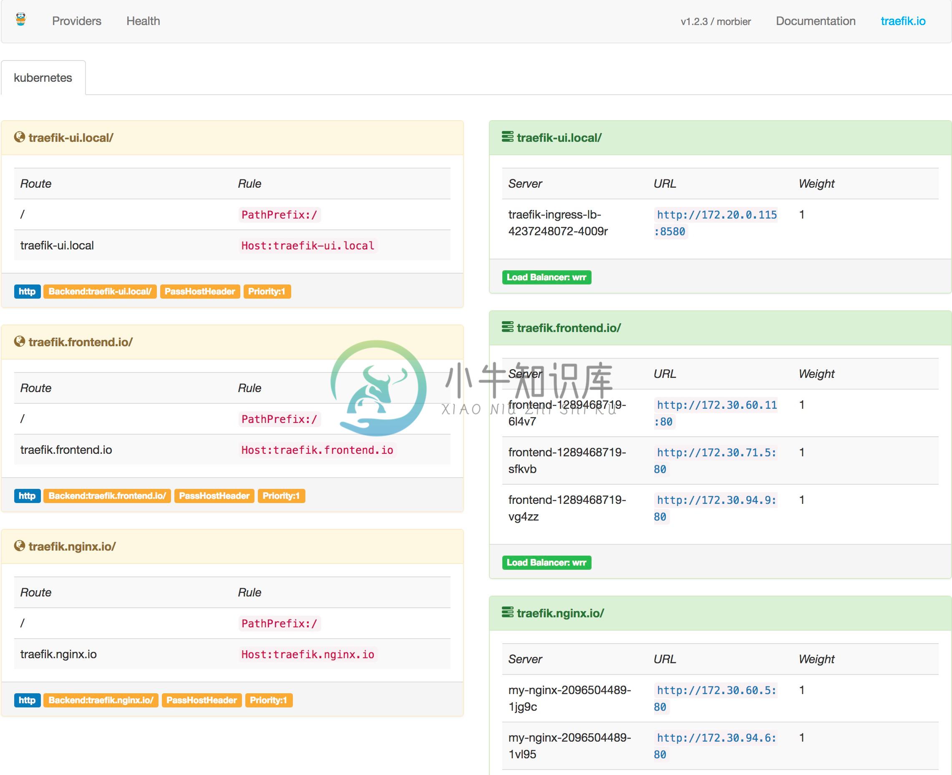The height and width of the screenshot is (775, 952).
Task: Click Server column header in traefik.nginx.io backend
Action: tap(525, 659)
